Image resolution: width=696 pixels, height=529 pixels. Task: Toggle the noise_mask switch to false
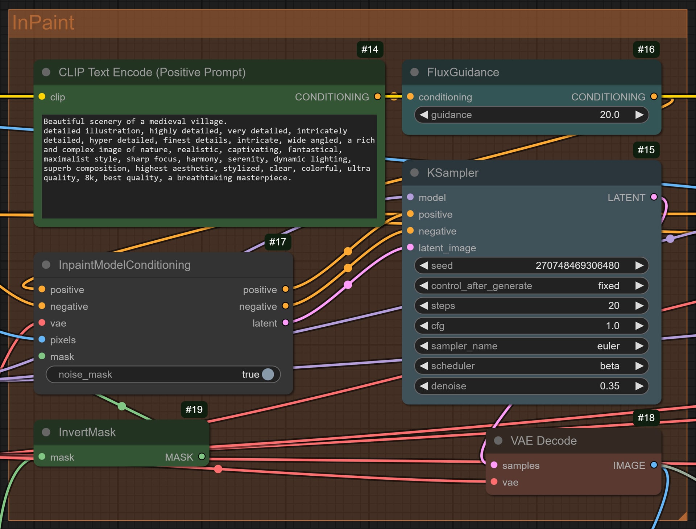click(x=268, y=374)
